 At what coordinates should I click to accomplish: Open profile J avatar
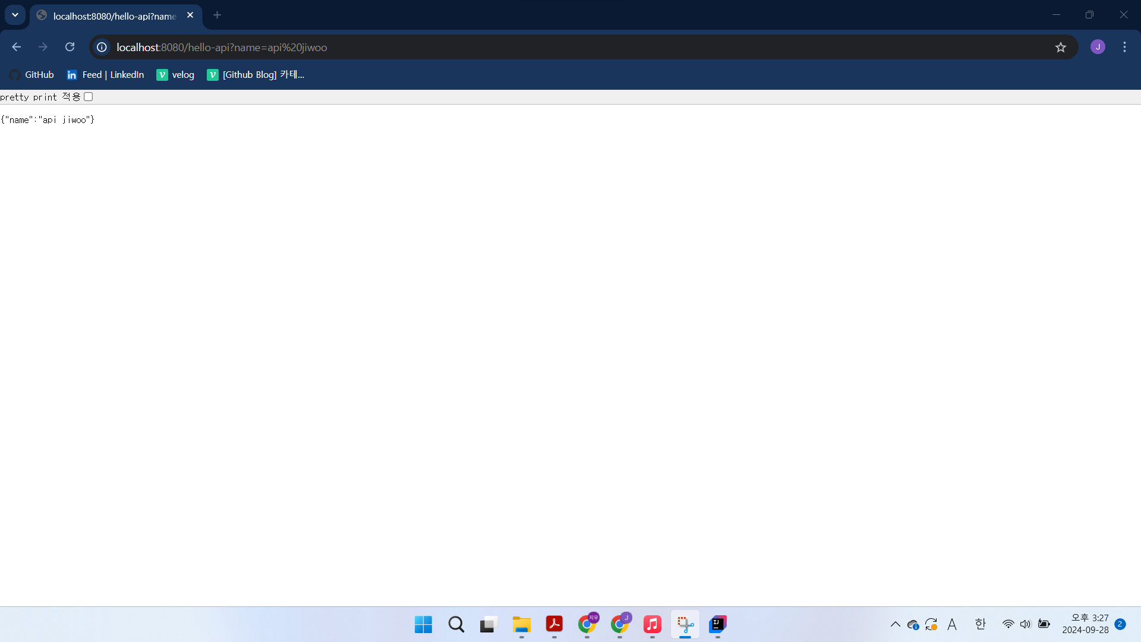coord(1098,47)
